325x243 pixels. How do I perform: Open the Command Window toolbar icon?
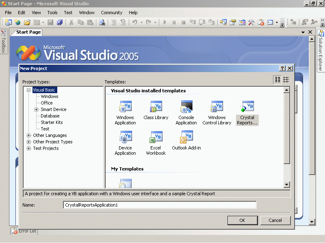(x=270, y=22)
